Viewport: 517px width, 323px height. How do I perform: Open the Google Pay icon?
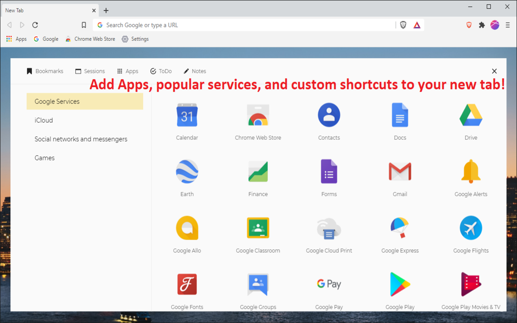tap(329, 284)
